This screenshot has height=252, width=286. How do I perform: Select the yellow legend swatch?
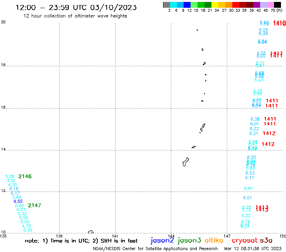click(x=215, y=5)
